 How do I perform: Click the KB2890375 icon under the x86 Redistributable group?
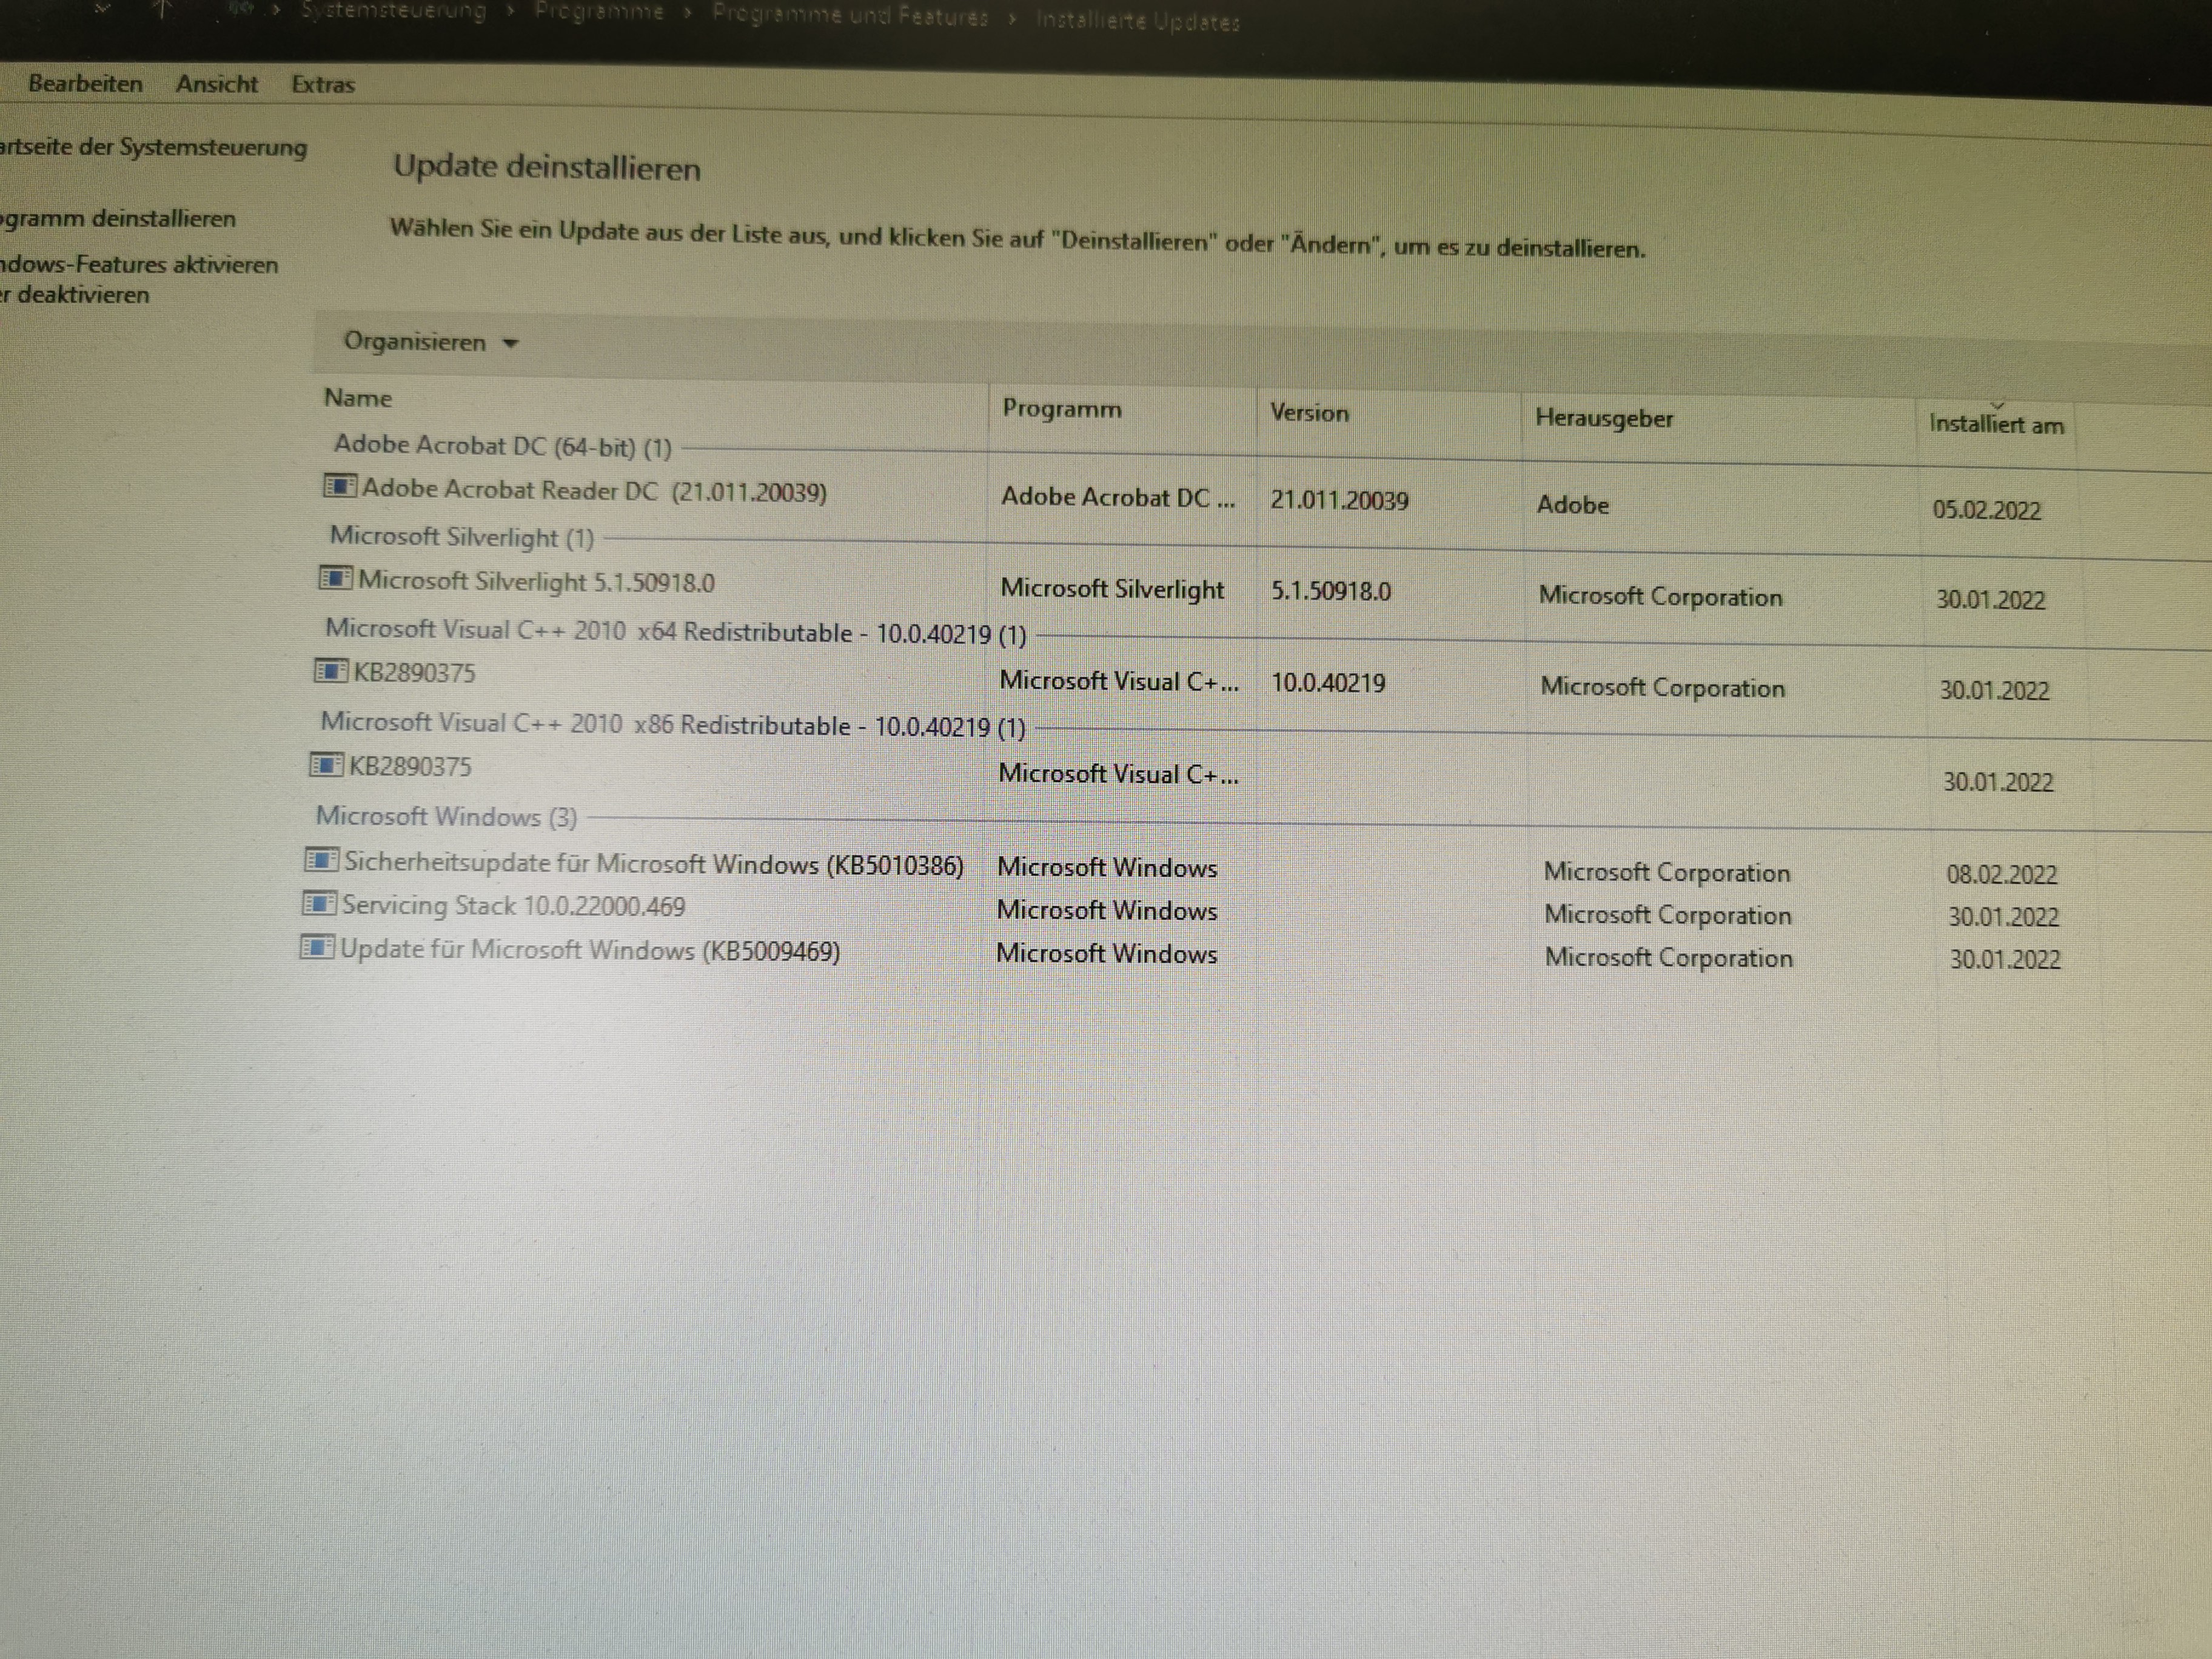pos(326,765)
